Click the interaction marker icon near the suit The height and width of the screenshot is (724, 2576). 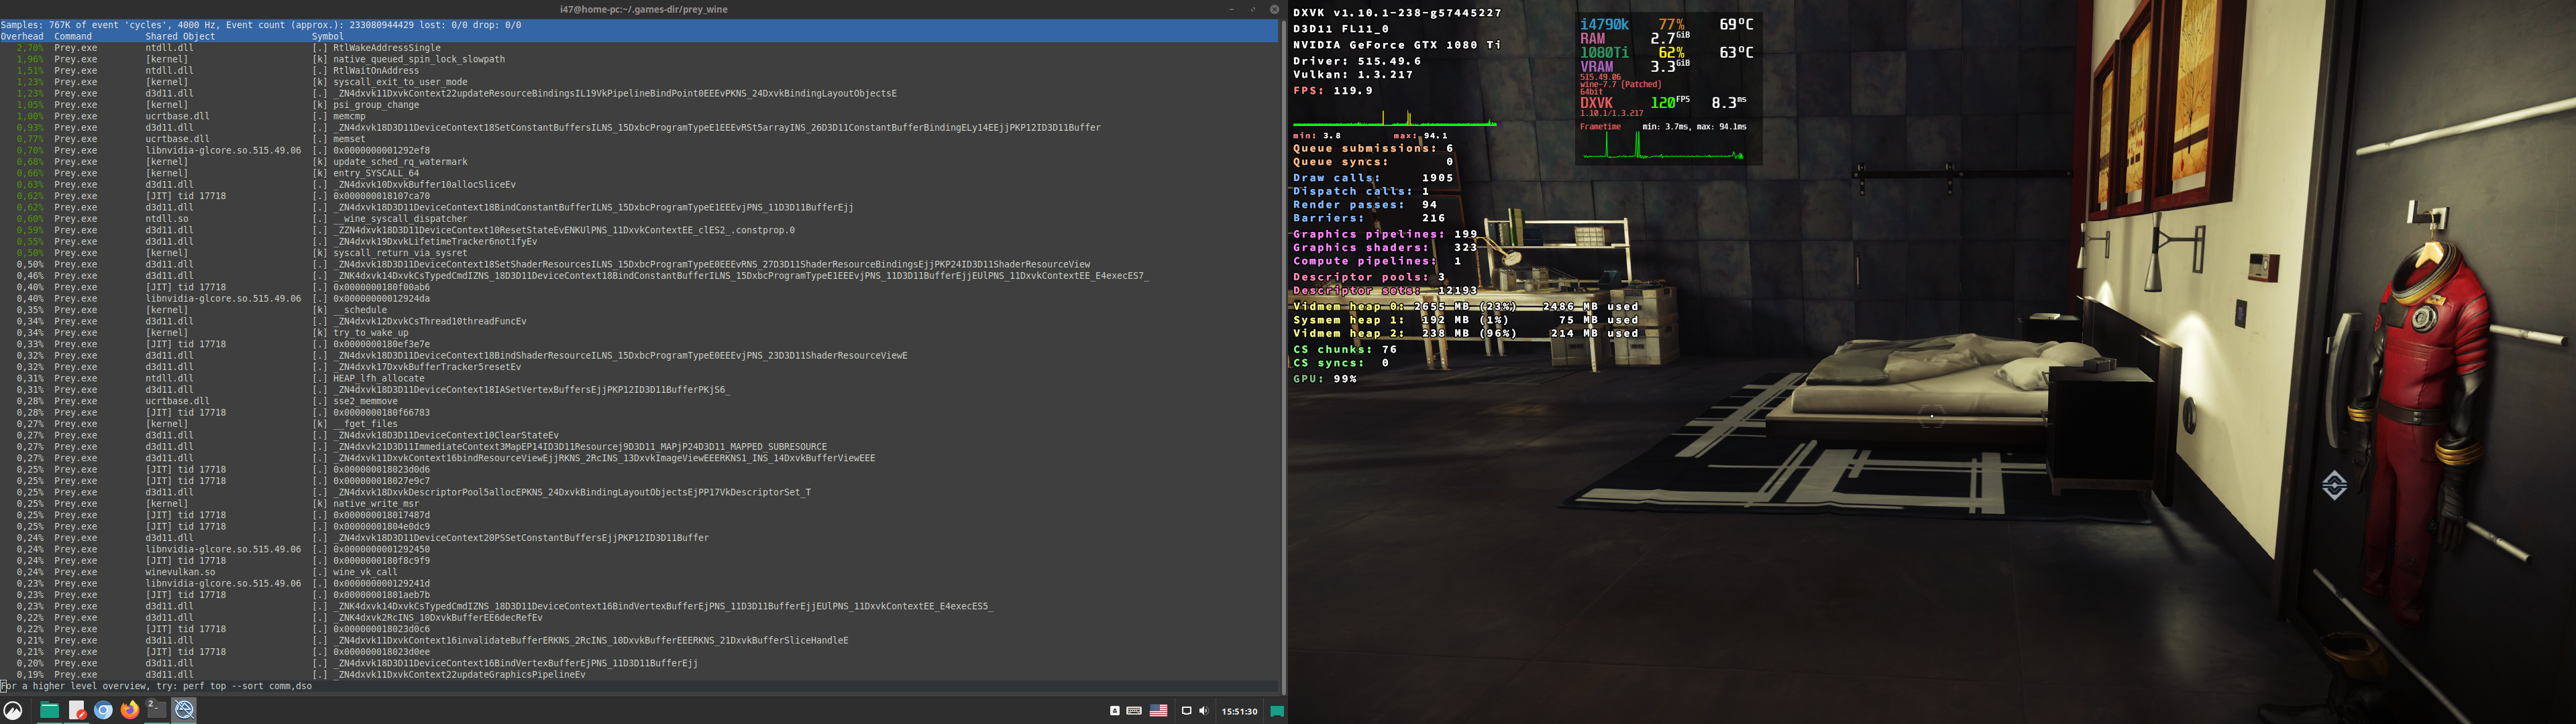pos(2334,485)
